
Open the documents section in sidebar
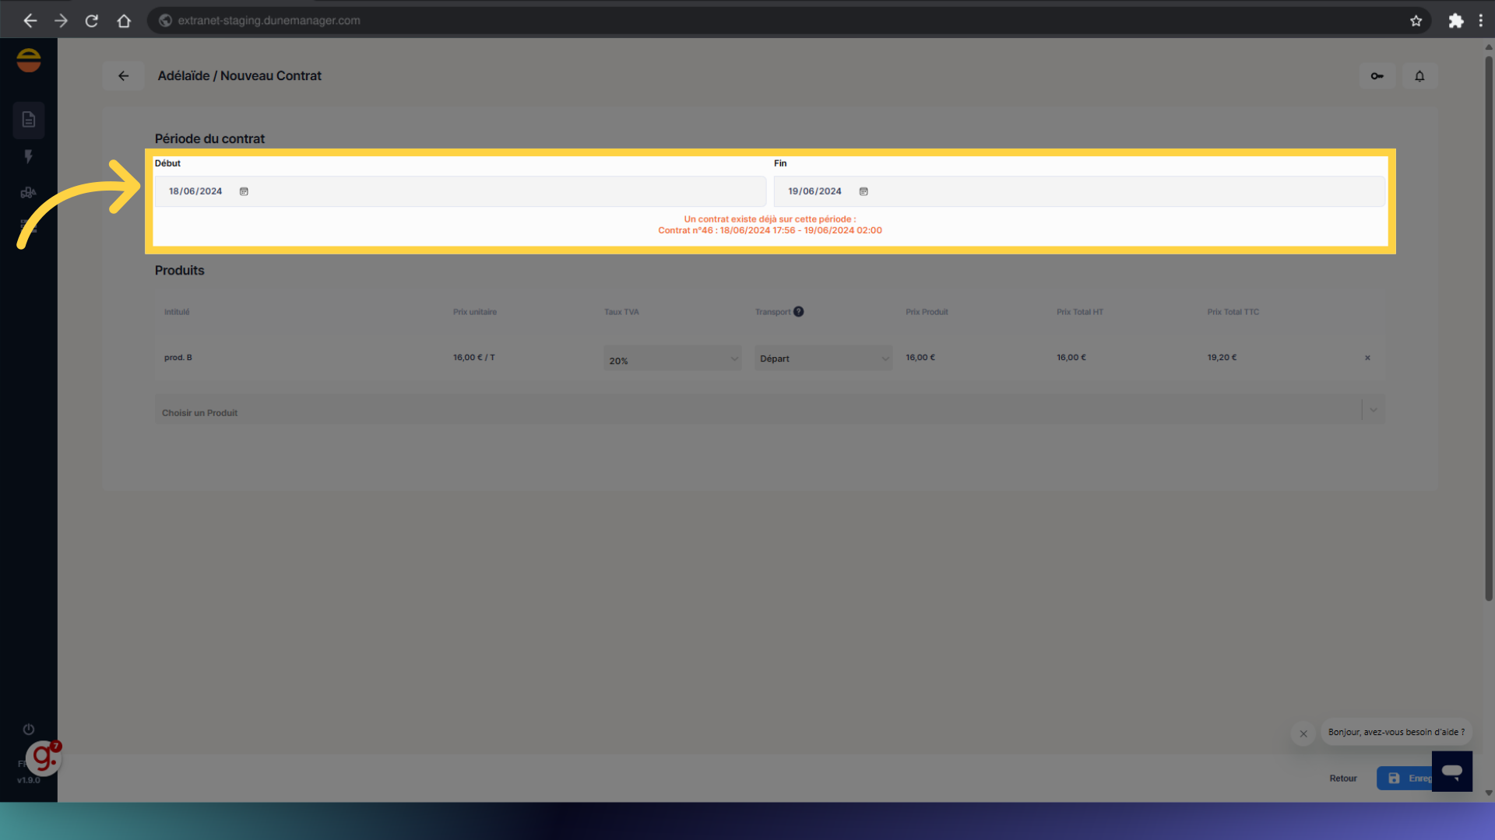click(x=29, y=120)
